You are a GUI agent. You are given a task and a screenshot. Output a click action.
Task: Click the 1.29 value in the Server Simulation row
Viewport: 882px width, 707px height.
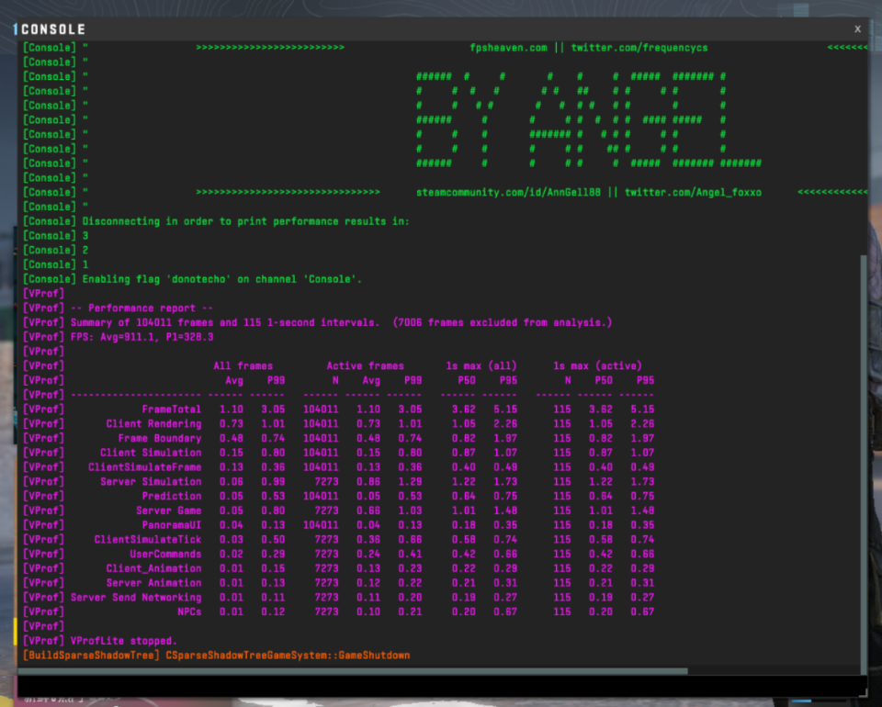pos(410,482)
